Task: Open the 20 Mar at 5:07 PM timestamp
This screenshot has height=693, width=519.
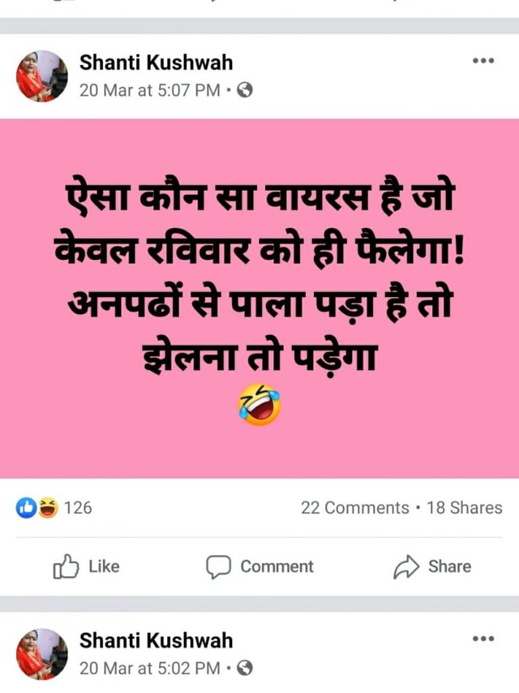Action: tap(150, 91)
